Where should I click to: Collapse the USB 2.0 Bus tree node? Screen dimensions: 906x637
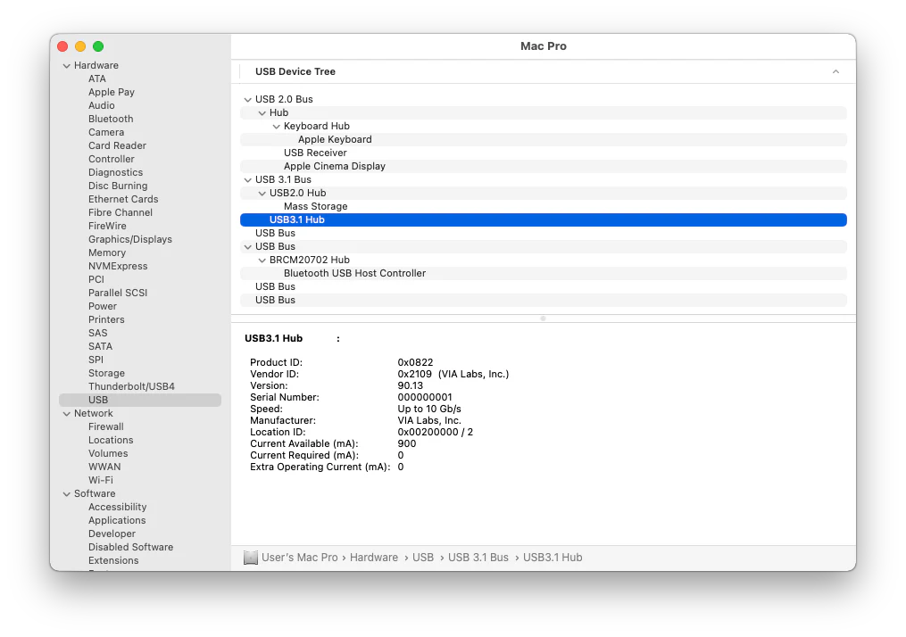247,99
